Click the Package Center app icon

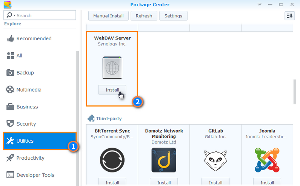pos(8,5)
